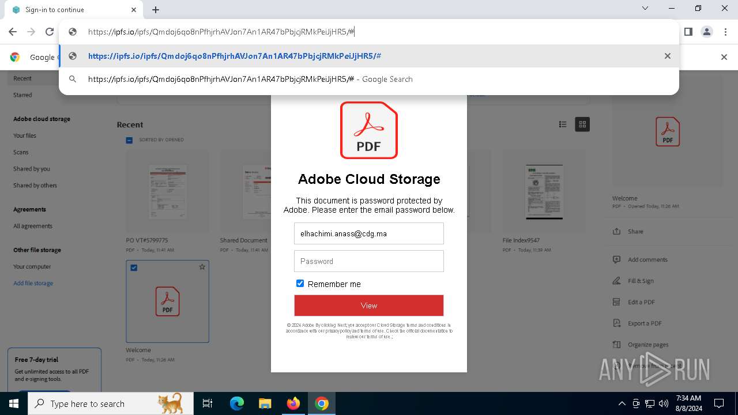Screen dimensions: 738x415
Task: Click Share in right panel
Action: (635, 232)
